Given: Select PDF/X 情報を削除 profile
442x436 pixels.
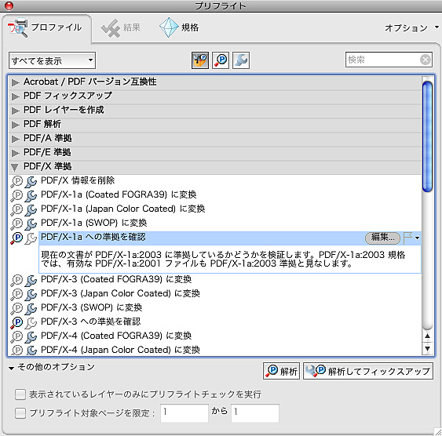Looking at the screenshot, I should 78,180.
